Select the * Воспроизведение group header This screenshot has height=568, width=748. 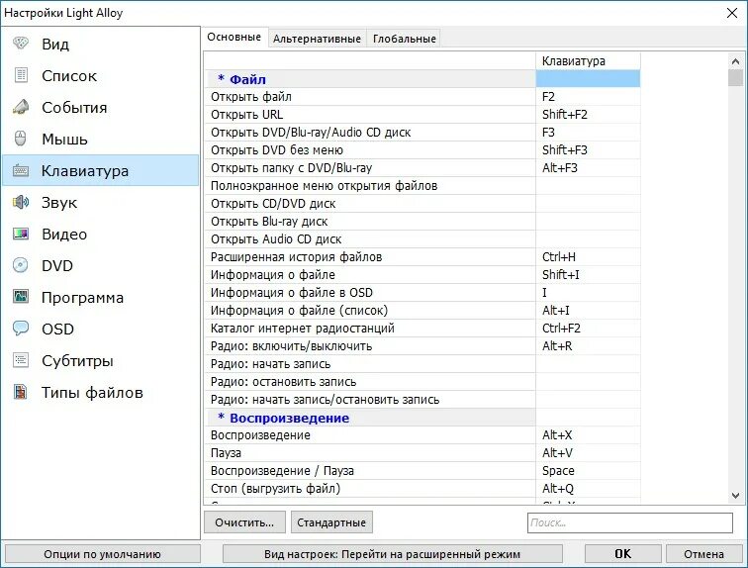click(x=370, y=418)
